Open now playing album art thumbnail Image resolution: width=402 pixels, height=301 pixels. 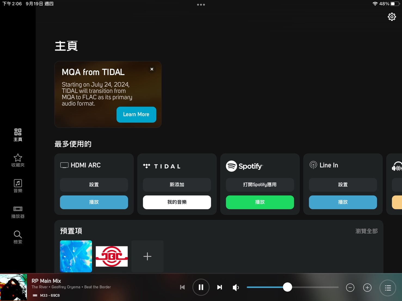coord(13,287)
